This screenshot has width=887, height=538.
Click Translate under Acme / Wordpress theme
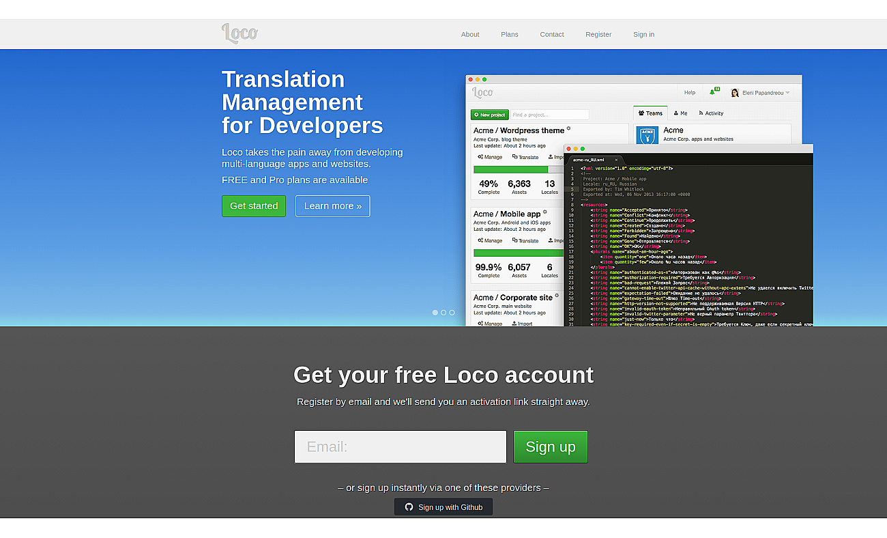pyautogui.click(x=525, y=157)
